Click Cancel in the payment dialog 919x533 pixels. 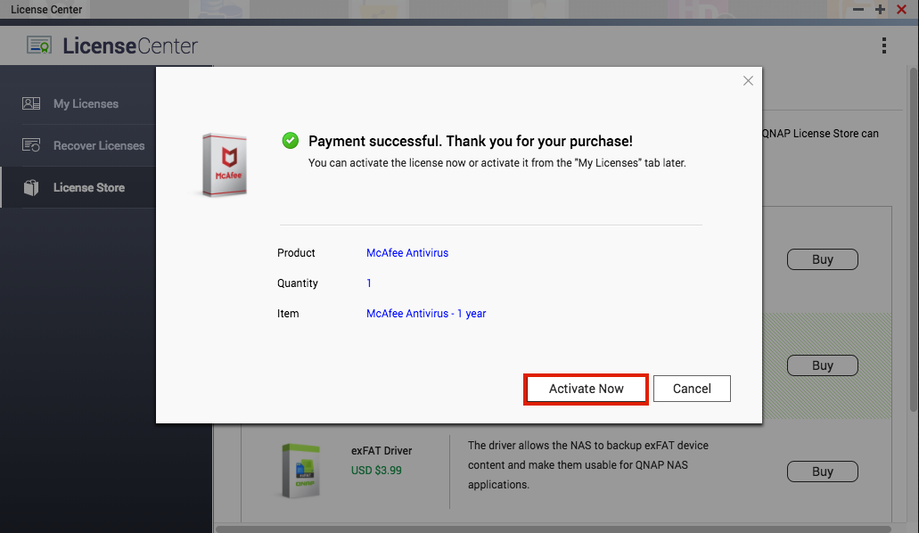[x=692, y=389]
